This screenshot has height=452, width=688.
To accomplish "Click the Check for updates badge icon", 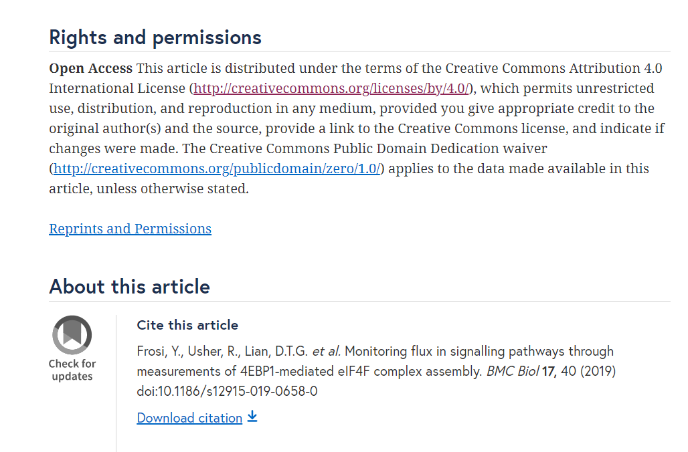I will click(72, 334).
